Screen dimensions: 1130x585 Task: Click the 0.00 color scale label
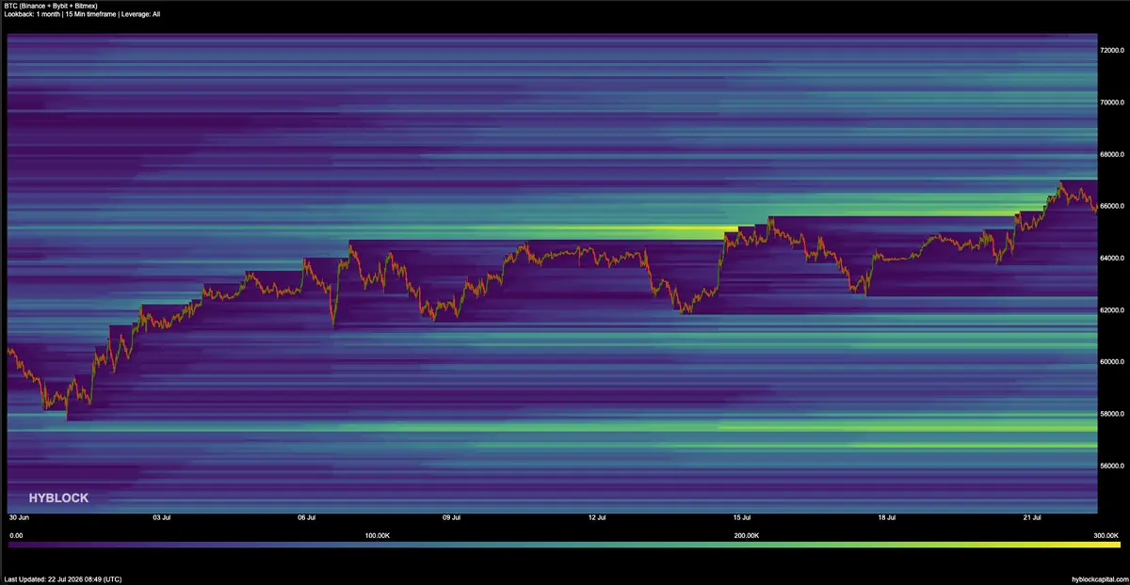[x=14, y=535]
